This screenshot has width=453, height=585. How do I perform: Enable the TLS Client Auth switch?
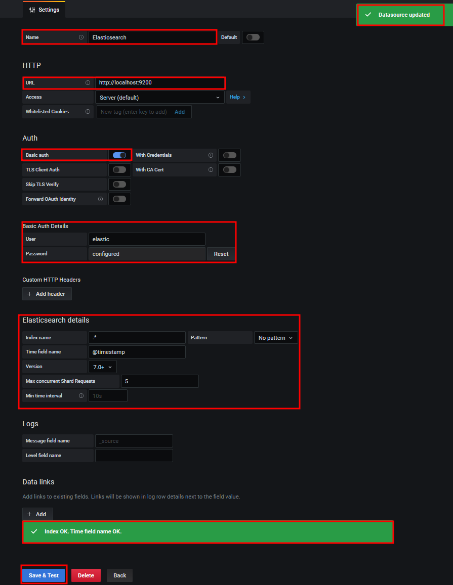(x=119, y=170)
